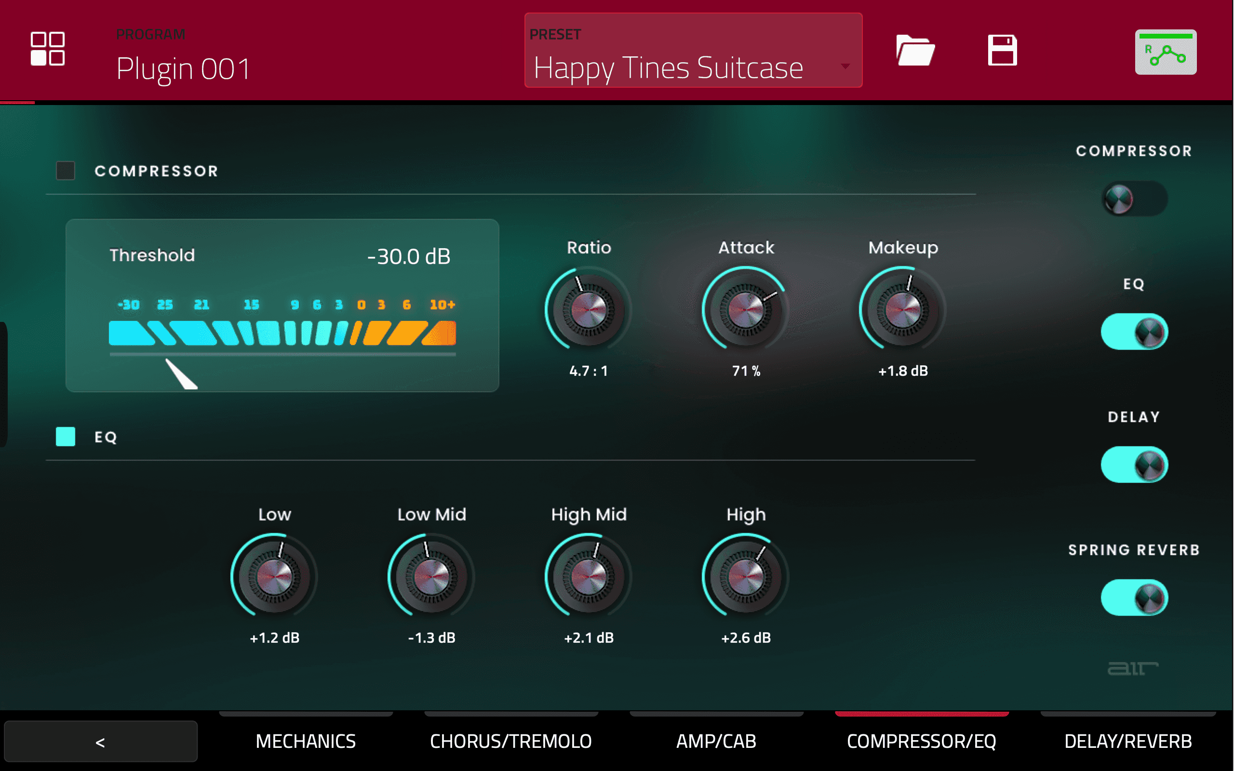This screenshot has height=771, width=1234.
Task: Switch off the Delay toggle
Action: pyautogui.click(x=1134, y=465)
